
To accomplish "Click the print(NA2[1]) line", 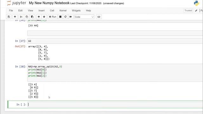I will (x=37, y=73).
